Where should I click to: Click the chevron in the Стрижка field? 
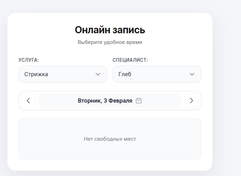point(98,74)
